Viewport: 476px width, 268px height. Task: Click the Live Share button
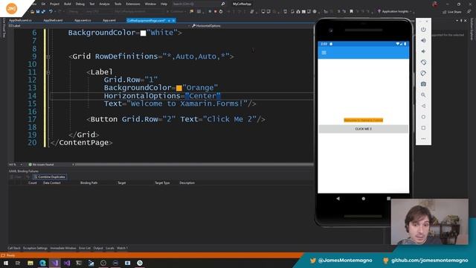coord(452,12)
